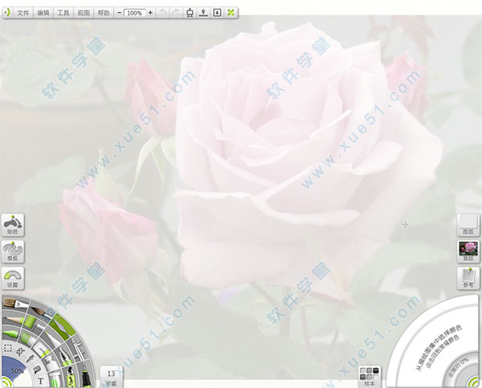Viewport: 482px width, 388px height.
Task: Click the zoom in plus button
Action: (150, 13)
